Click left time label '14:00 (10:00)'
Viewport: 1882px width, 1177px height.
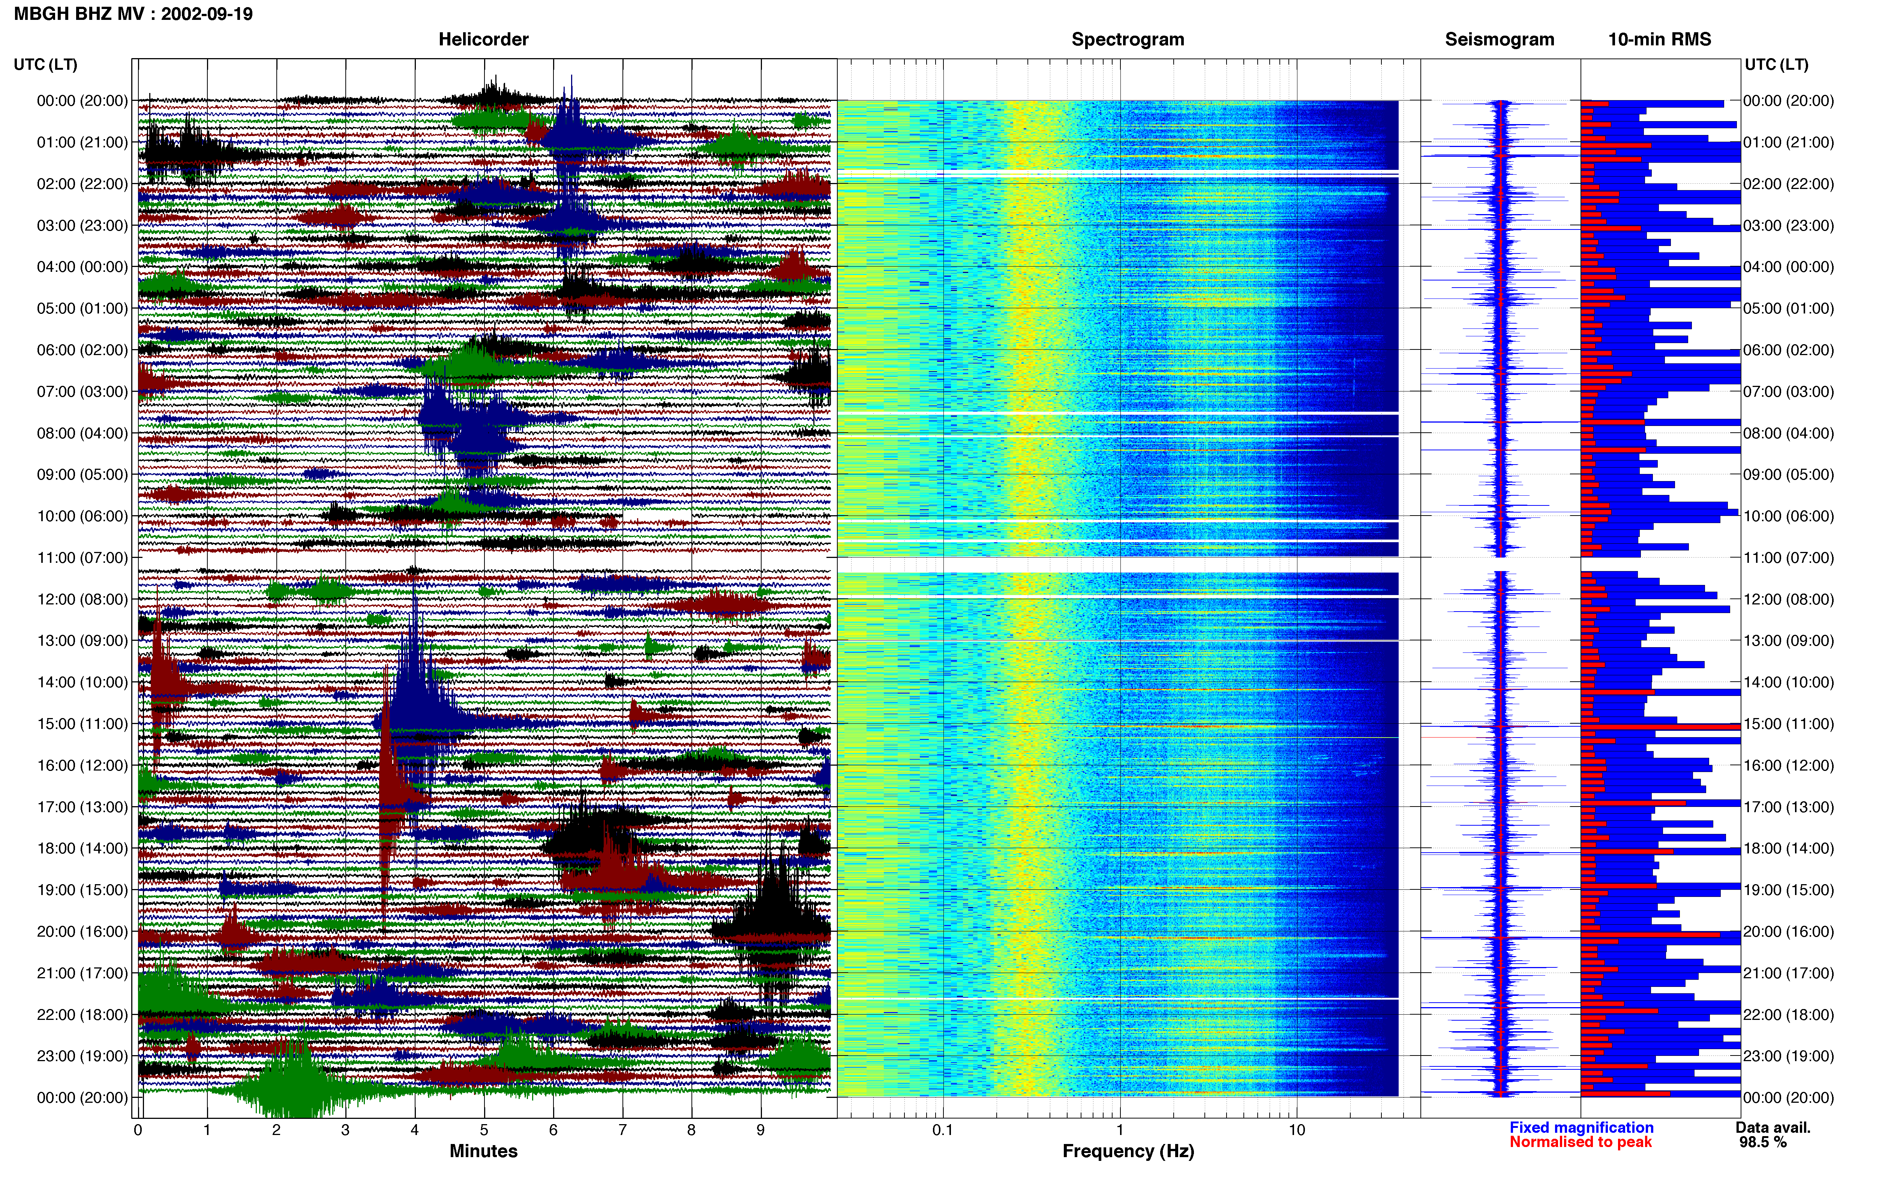pyautogui.click(x=82, y=682)
